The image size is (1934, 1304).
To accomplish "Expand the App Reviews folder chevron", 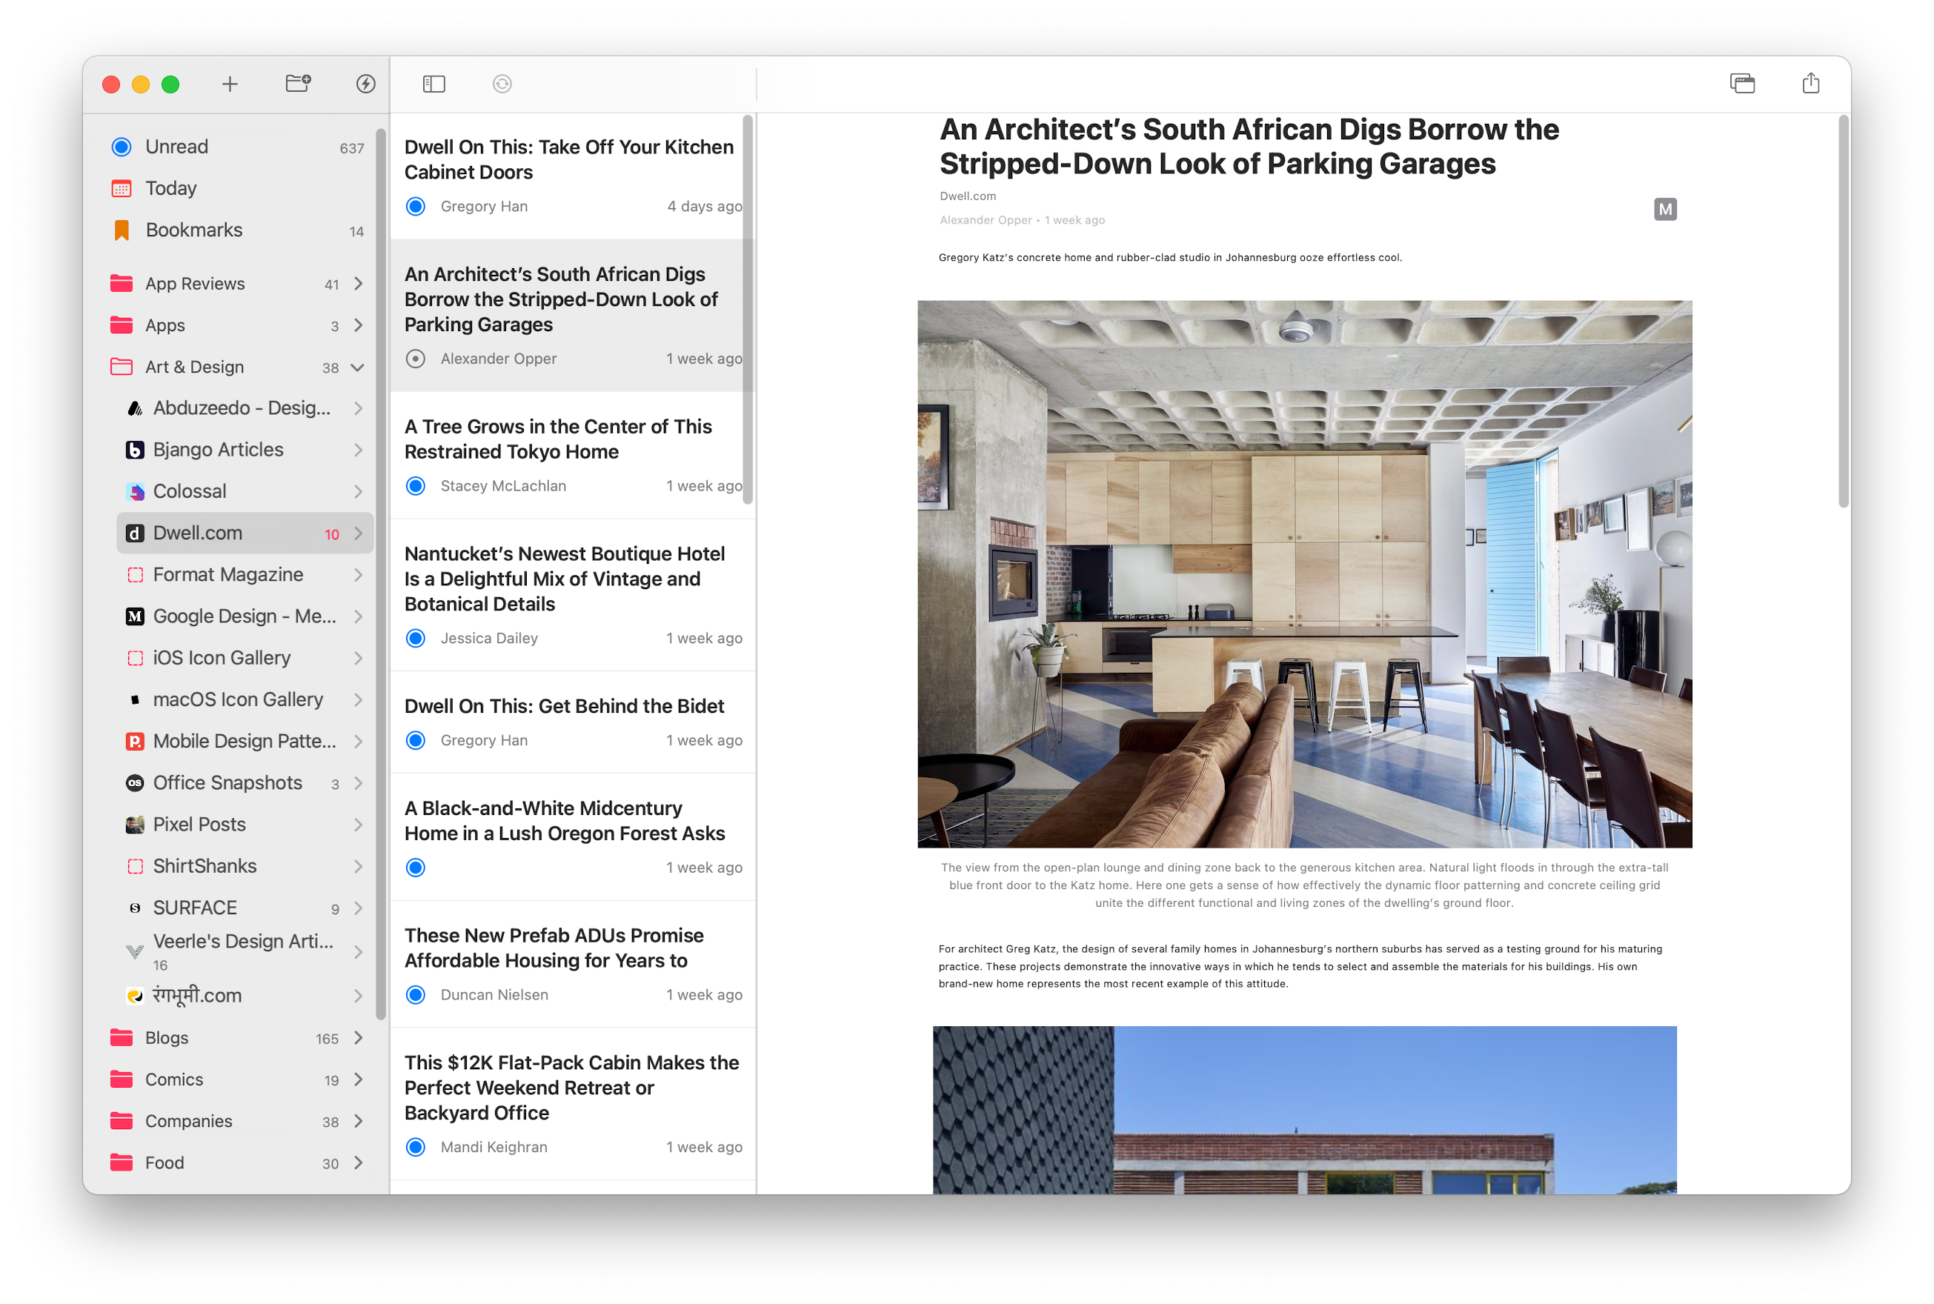I will (x=359, y=284).
